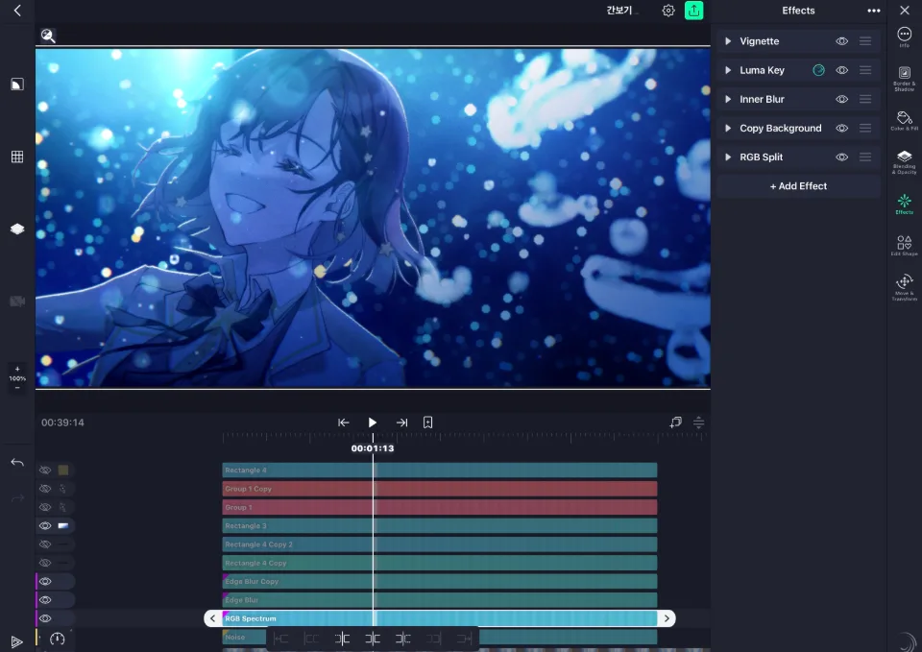Tap the green export share button
This screenshot has height=652, width=922.
point(693,11)
